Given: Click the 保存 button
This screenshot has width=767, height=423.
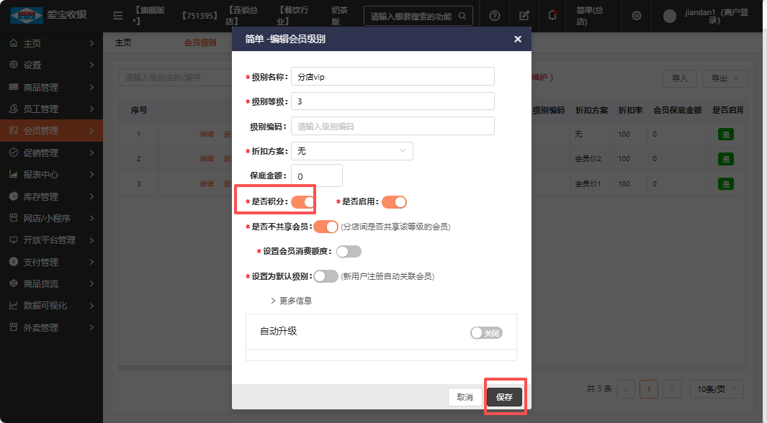Looking at the screenshot, I should tap(504, 397).
